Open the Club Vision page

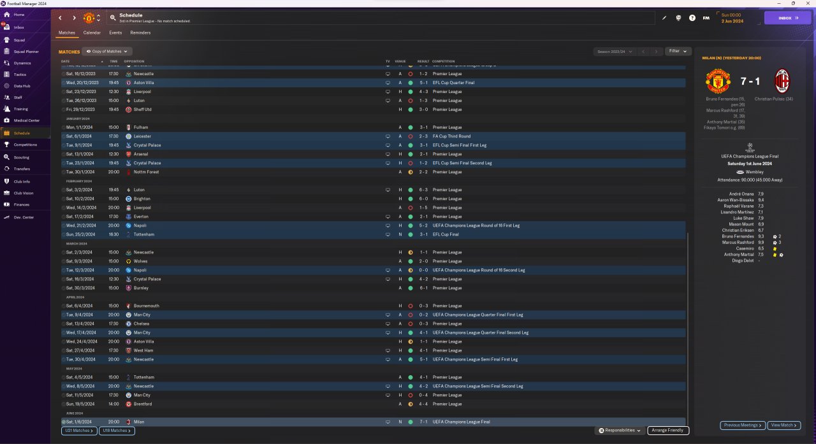click(x=24, y=193)
